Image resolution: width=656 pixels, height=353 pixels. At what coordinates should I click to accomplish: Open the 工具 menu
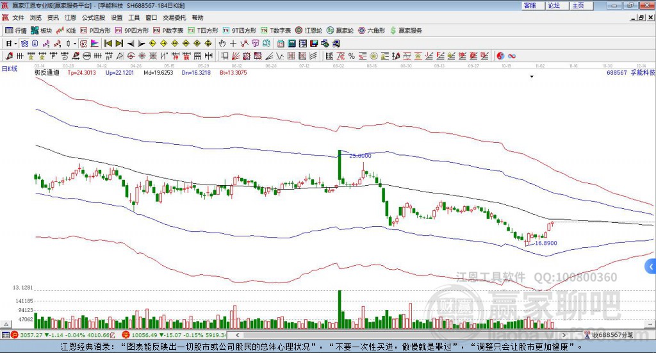[134, 17]
